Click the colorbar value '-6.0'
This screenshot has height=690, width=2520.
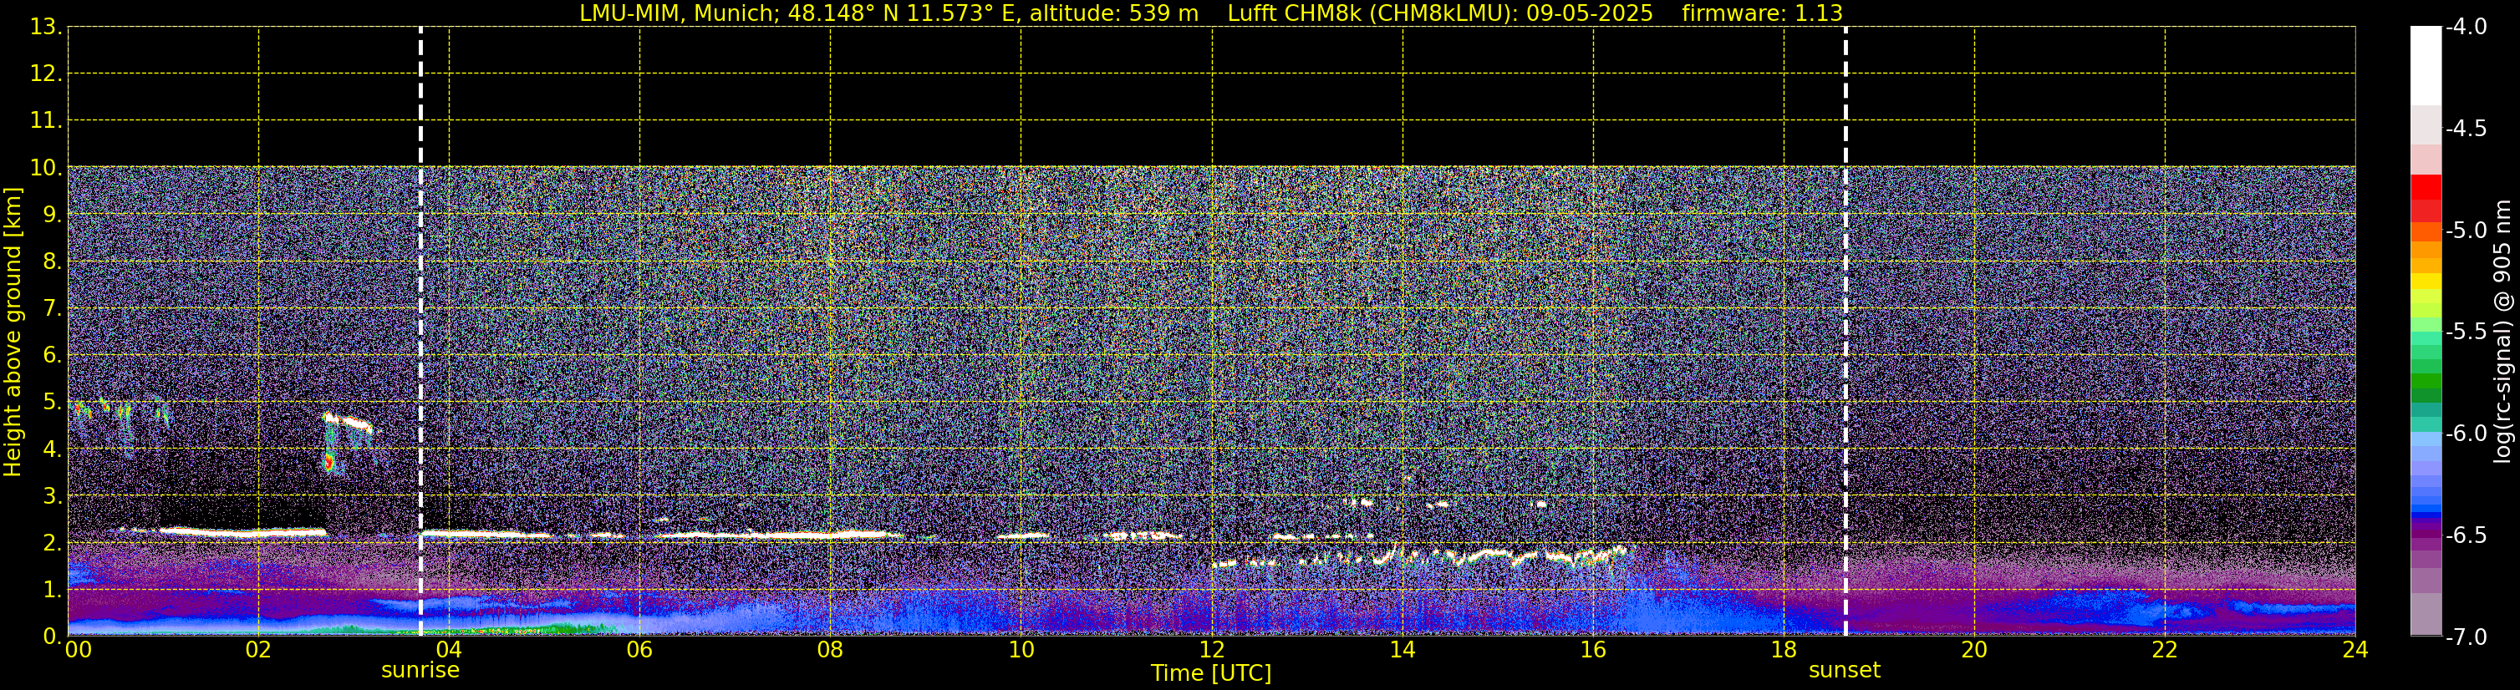coord(2465,434)
